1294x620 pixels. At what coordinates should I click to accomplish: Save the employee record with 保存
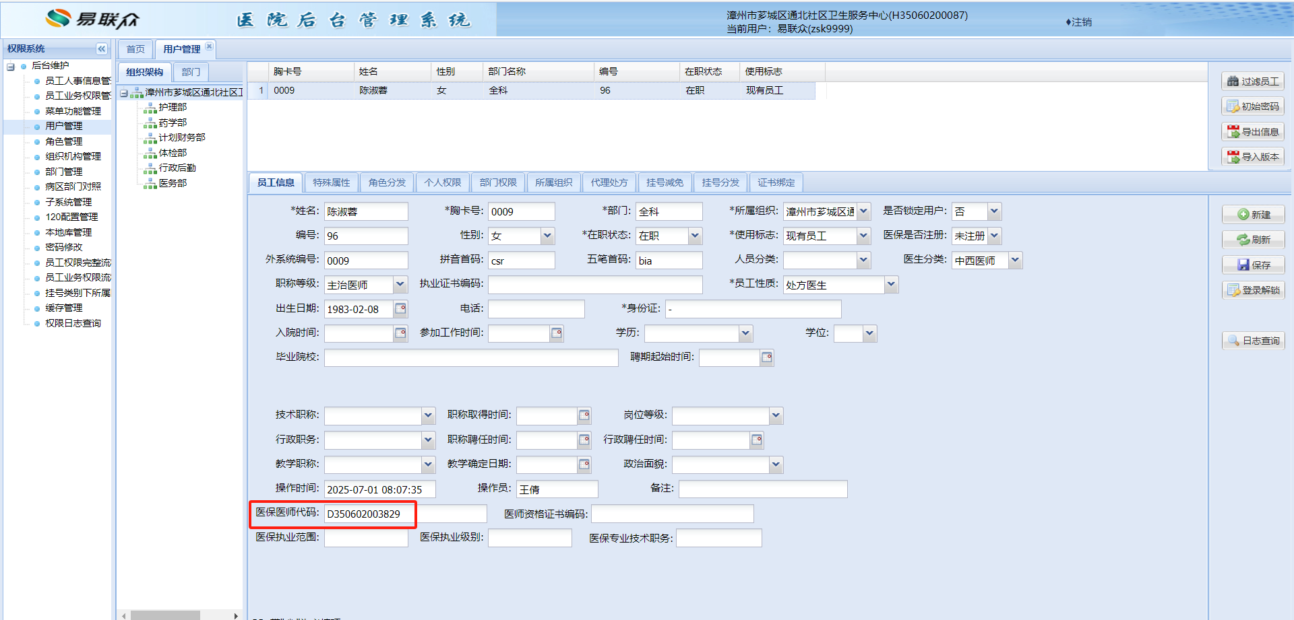[x=1254, y=265]
